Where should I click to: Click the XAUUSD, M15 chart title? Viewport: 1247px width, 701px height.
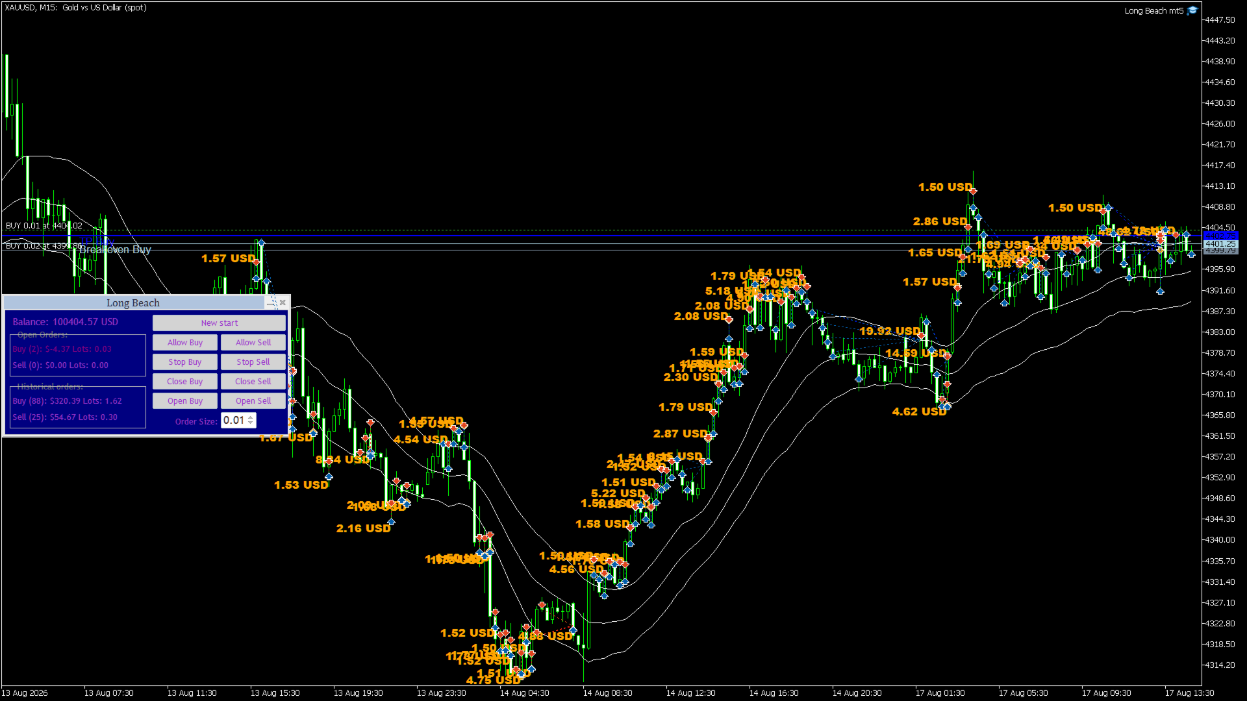coord(75,8)
